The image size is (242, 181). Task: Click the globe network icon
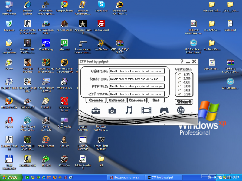click(x=181, y=110)
